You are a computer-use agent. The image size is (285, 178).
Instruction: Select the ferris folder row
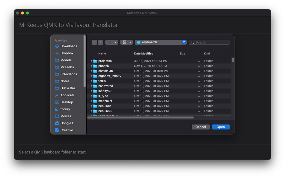point(159,81)
